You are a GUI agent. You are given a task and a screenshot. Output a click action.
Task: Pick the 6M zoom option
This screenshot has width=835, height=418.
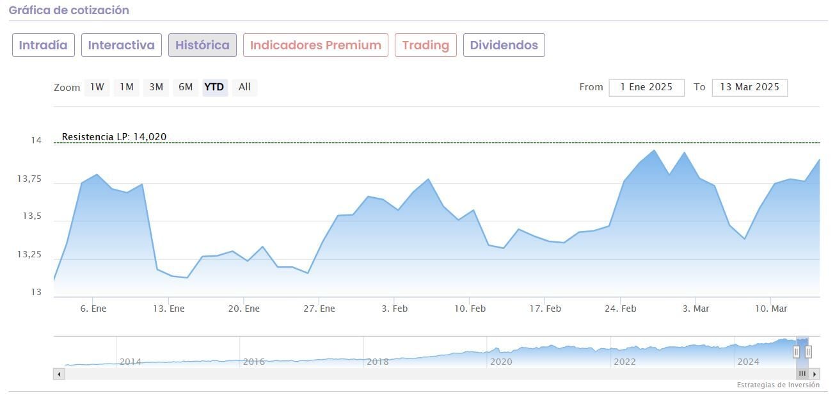186,87
